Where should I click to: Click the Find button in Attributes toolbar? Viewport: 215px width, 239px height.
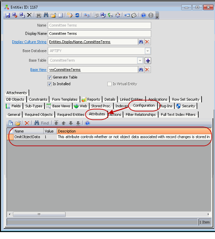(42, 123)
